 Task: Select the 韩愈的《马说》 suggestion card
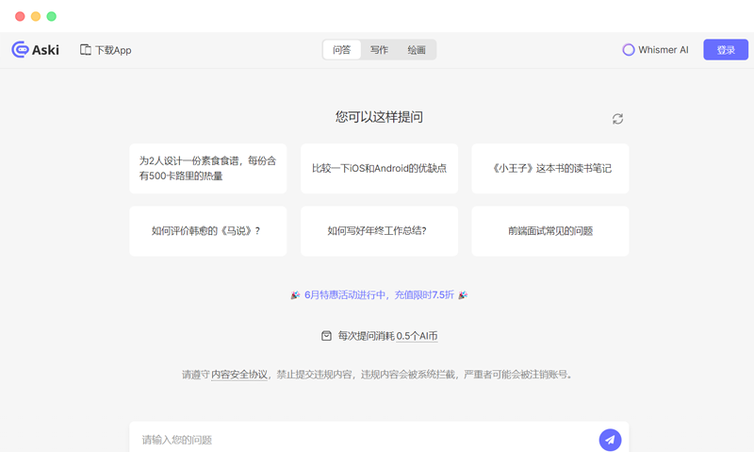click(207, 231)
